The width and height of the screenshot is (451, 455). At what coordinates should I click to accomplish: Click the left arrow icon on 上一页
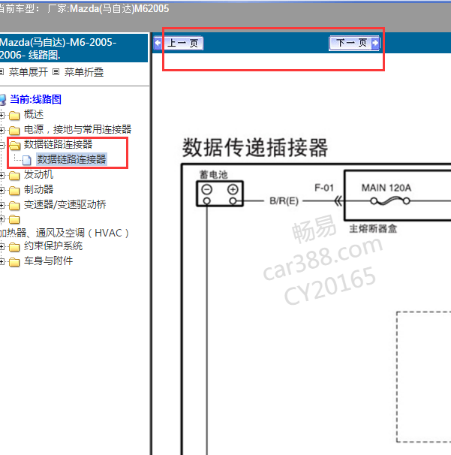[158, 44]
